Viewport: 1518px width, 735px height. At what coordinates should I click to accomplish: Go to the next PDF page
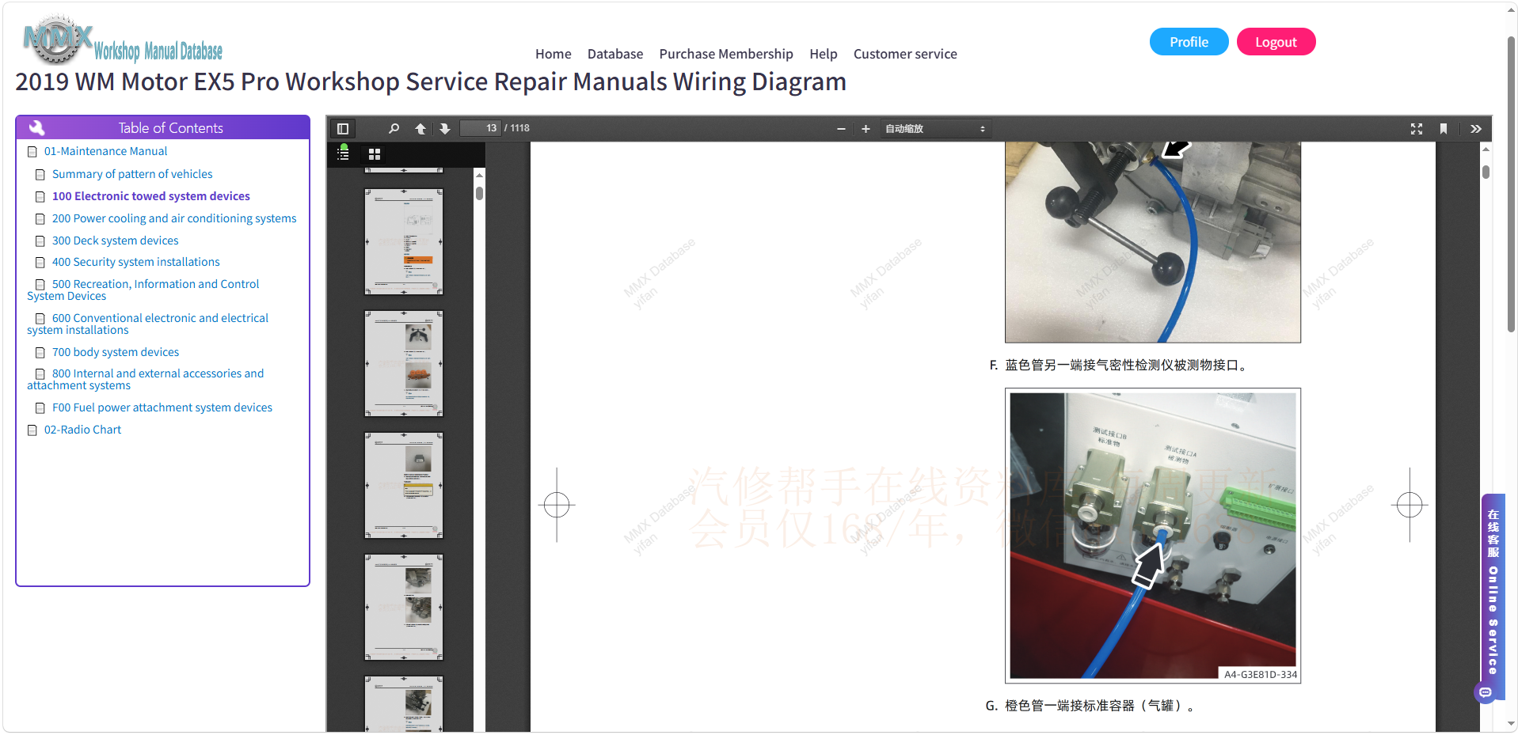[x=445, y=128]
